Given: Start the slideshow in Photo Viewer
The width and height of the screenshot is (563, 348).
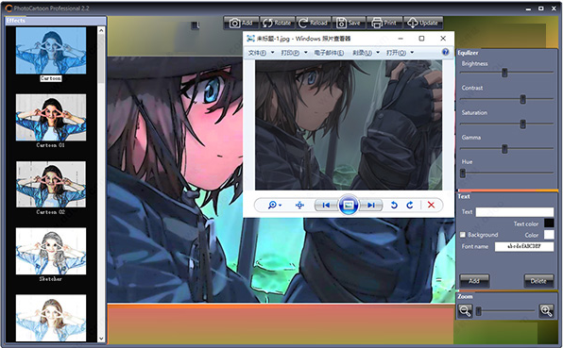Looking at the screenshot, I should coord(349,205).
